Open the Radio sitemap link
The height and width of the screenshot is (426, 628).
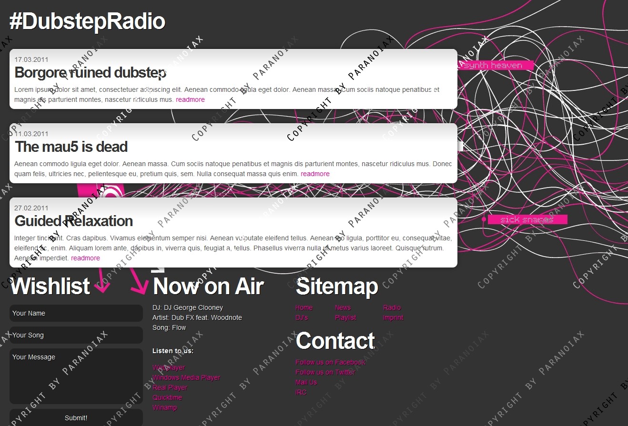pyautogui.click(x=392, y=308)
